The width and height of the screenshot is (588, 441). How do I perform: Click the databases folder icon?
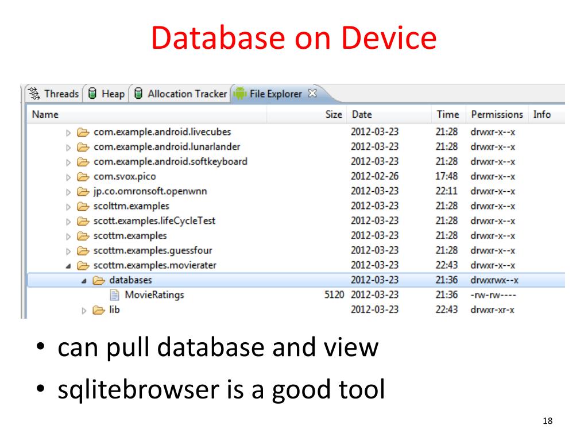tap(99, 280)
